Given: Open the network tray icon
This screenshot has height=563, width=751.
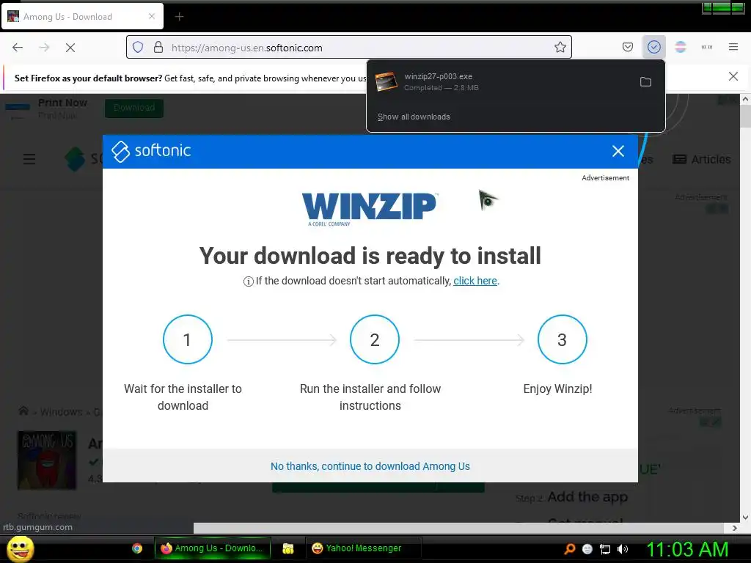Looking at the screenshot, I should point(605,550).
